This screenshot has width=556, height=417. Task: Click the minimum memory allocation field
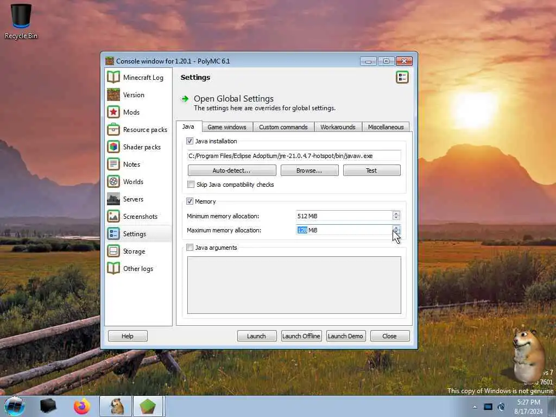(344, 216)
